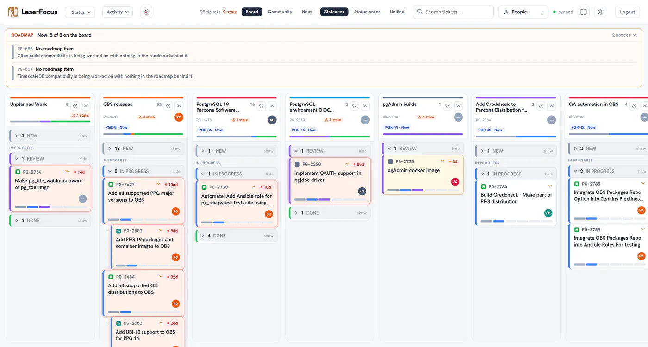Viewport: 648px width, 347px height.
Task: Click progress bar under OBS releases header
Action: click(143, 134)
